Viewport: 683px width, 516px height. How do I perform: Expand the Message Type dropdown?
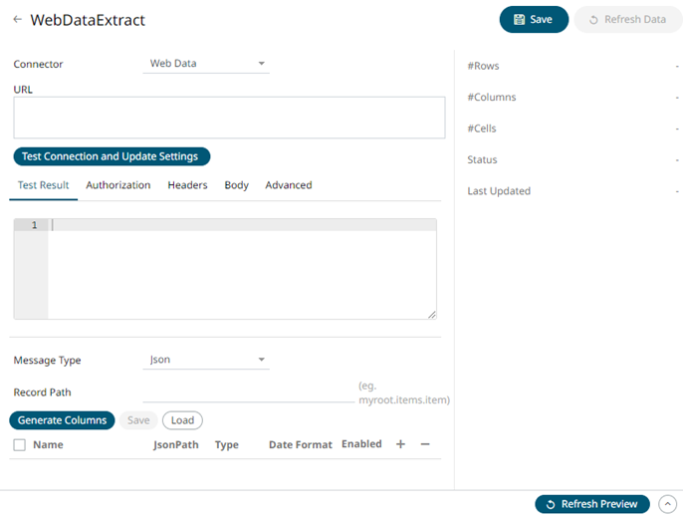pos(207,360)
